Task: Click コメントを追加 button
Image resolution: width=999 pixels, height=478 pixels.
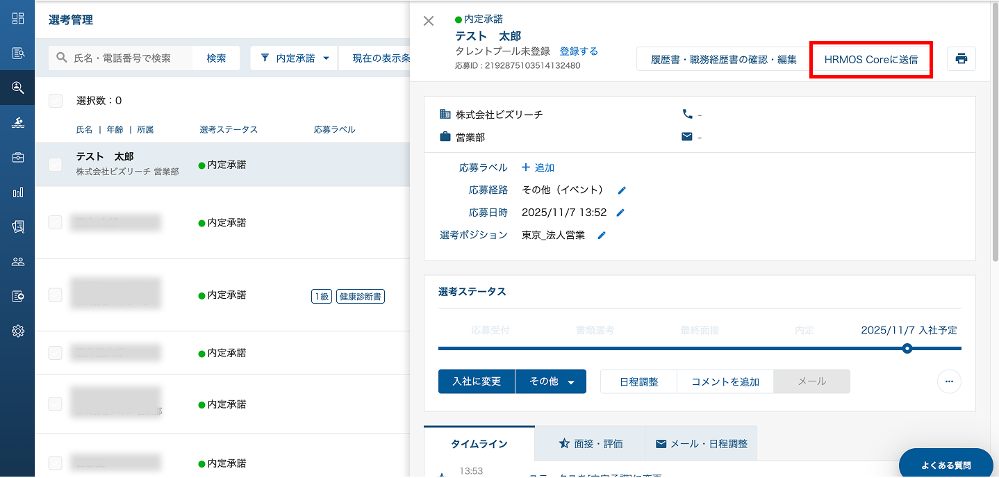Action: (725, 381)
